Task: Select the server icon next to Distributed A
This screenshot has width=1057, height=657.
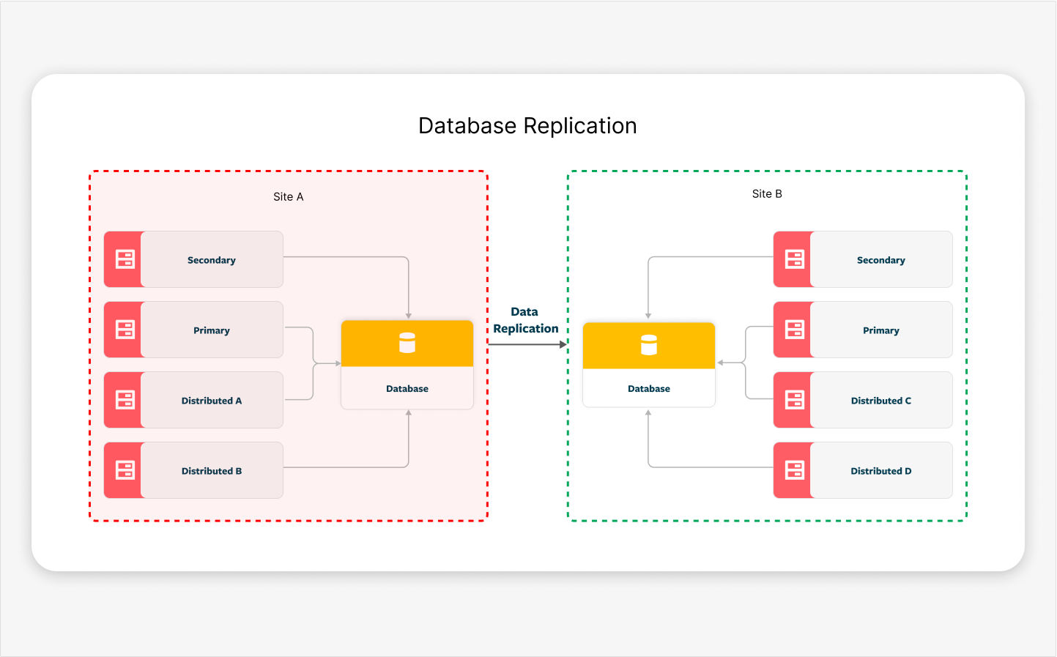Action: tap(125, 400)
